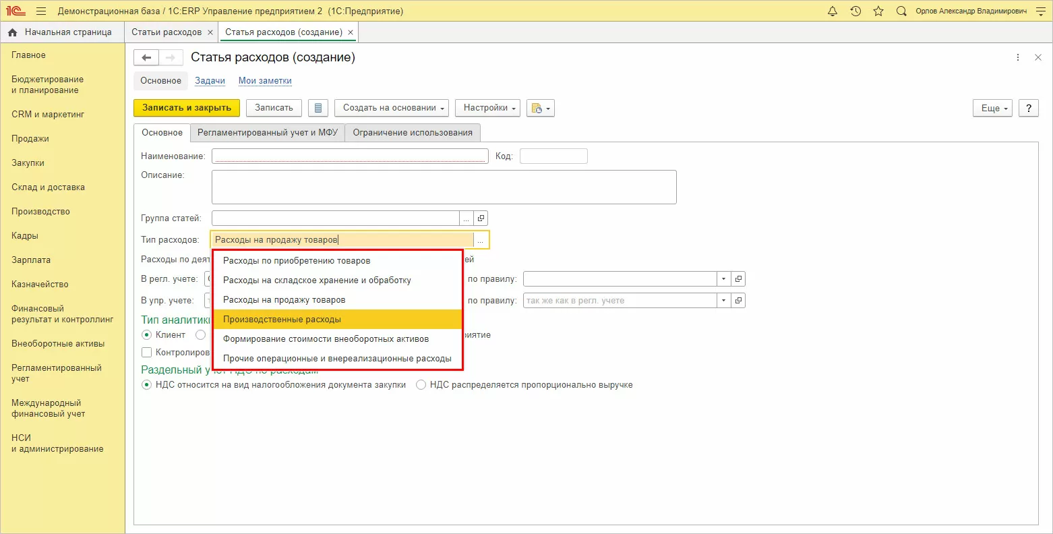
Task: Choose 'Расходы на складское хранение и обработку'
Action: [338, 280]
